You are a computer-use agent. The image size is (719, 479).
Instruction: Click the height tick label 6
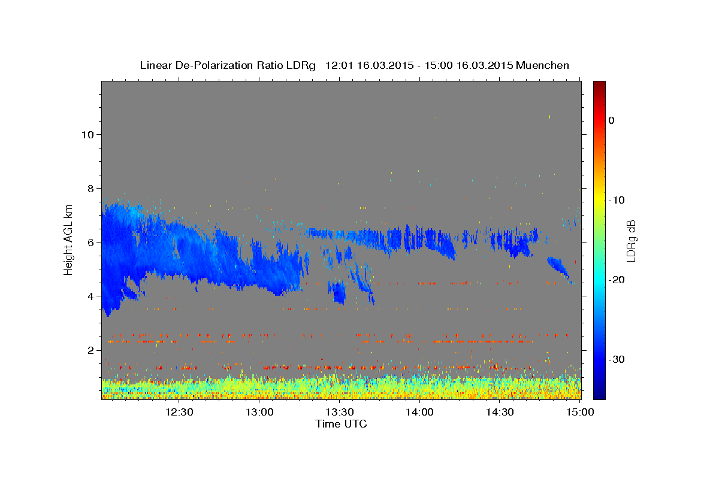click(x=90, y=242)
